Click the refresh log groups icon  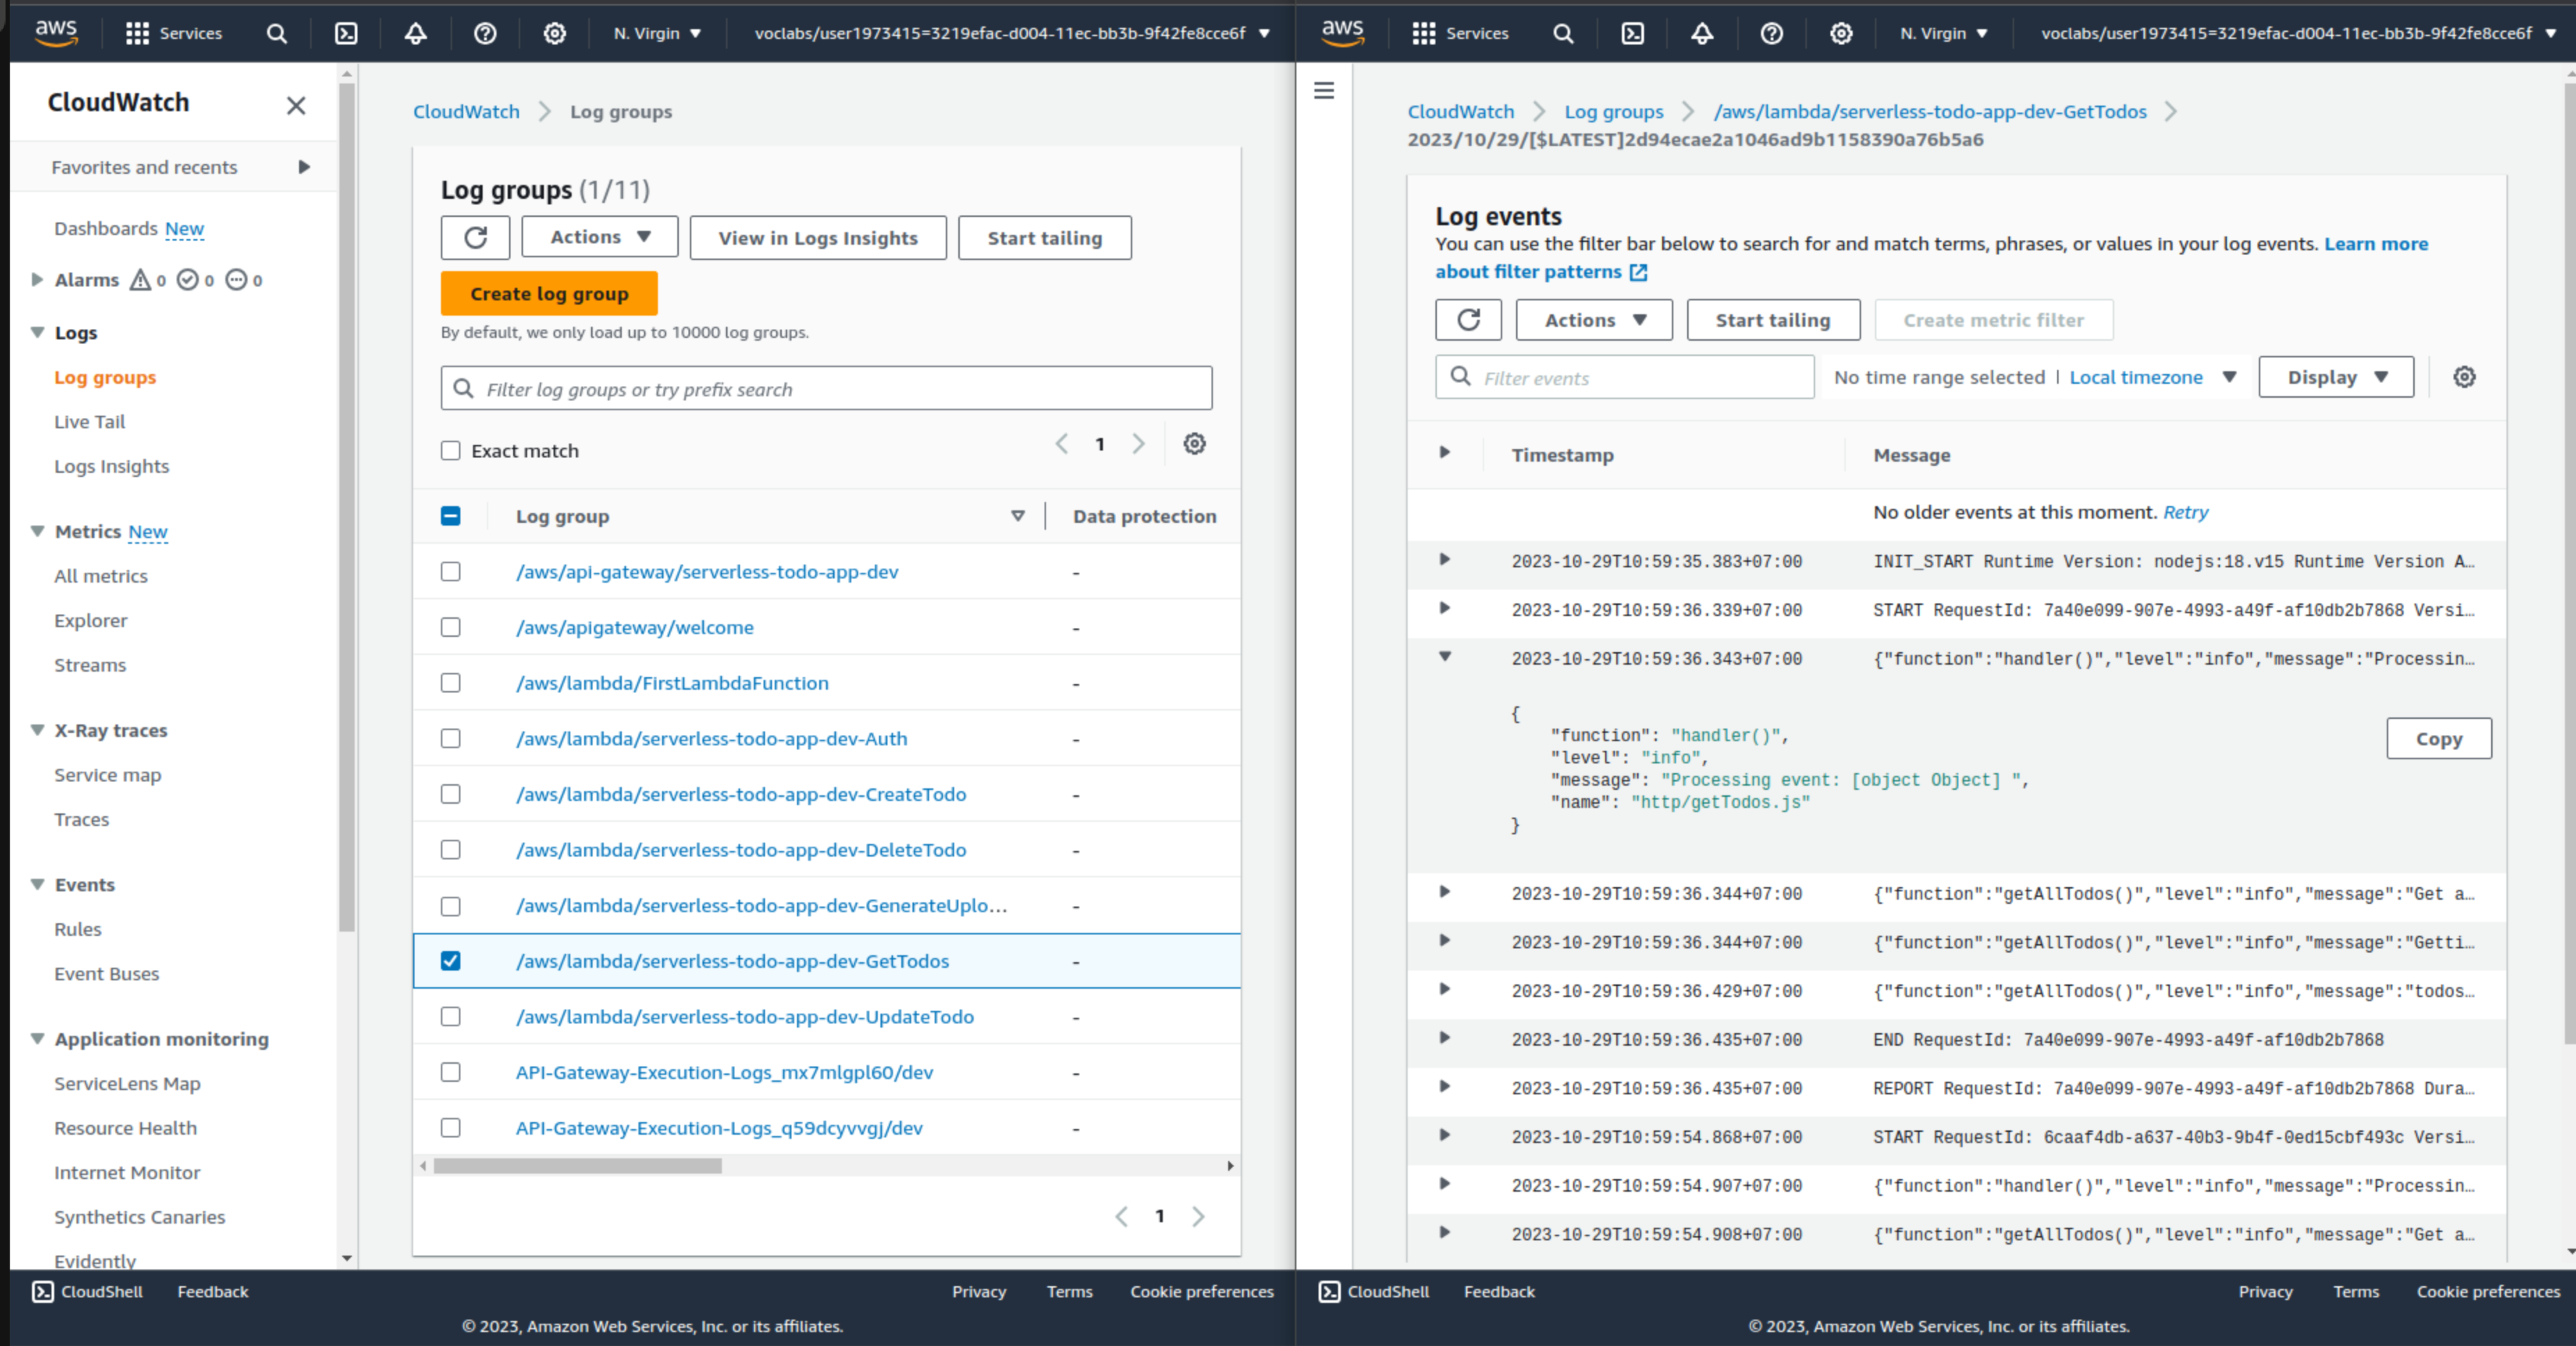(475, 237)
